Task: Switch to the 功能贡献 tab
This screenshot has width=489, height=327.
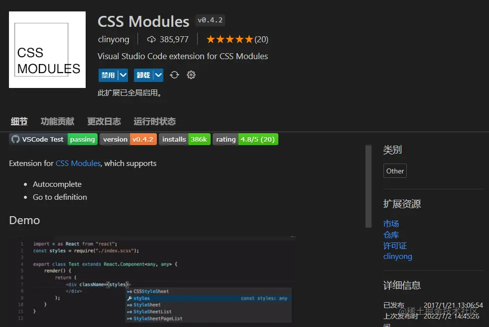Action: [57, 121]
